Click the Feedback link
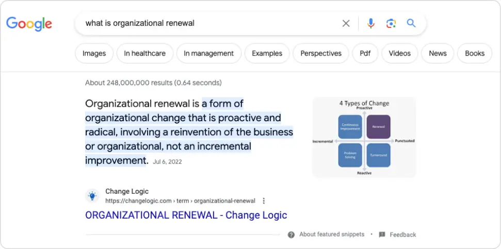 click(x=403, y=235)
